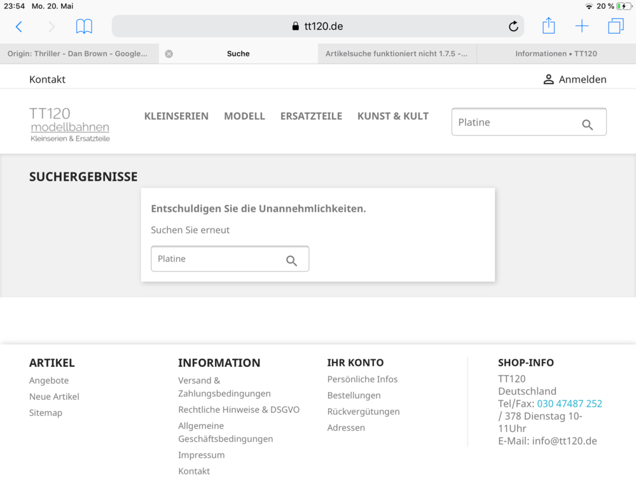
Task: Click 'Entschuldigen Sie die Unannehmlichkeiten.' text
Action: (x=258, y=209)
